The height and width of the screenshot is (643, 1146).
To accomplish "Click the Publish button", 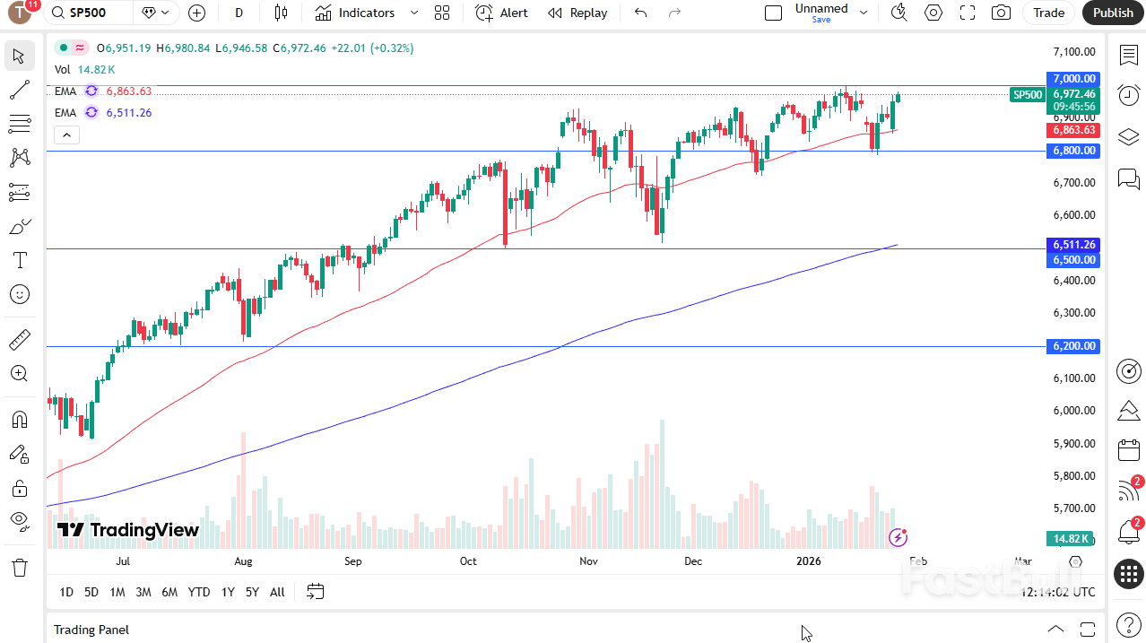I will 1113,13.
